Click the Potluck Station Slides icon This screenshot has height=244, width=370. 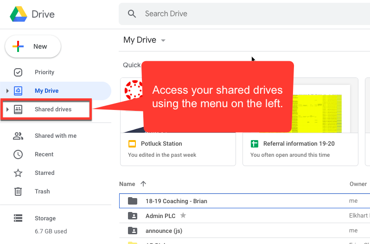132,144
